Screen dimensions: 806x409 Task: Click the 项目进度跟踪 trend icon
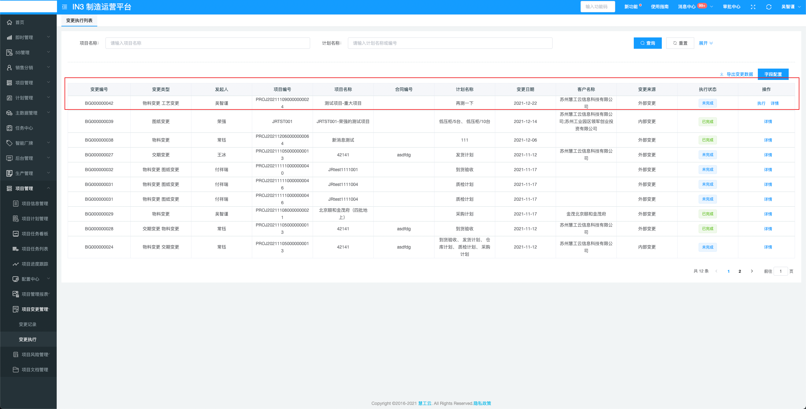[16, 264]
